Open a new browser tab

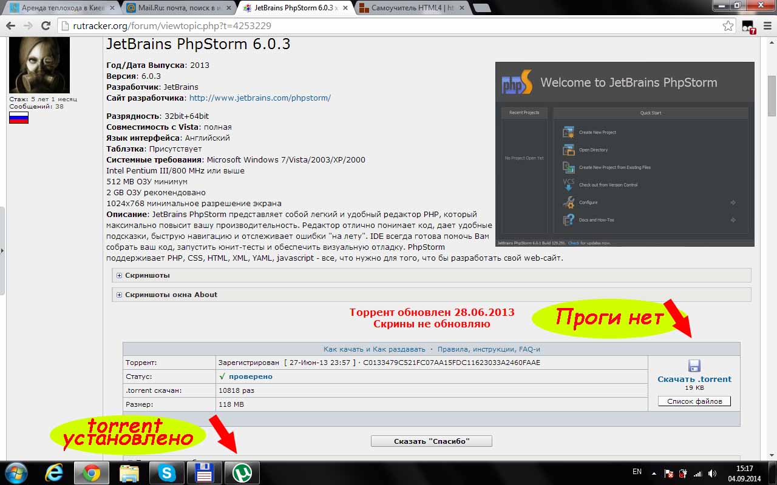pyautogui.click(x=481, y=8)
